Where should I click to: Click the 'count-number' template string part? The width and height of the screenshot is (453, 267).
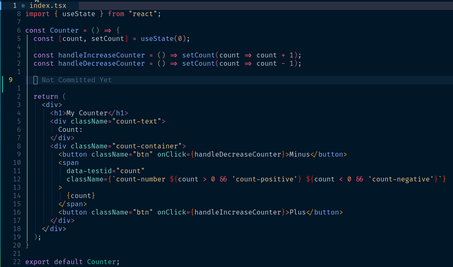[x=141, y=179]
